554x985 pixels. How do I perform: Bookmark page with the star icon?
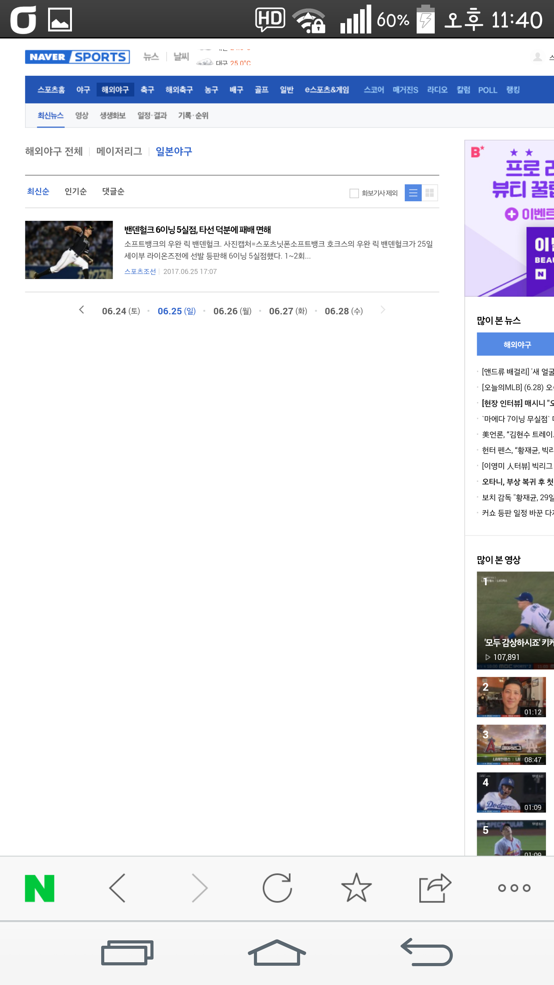click(x=356, y=888)
